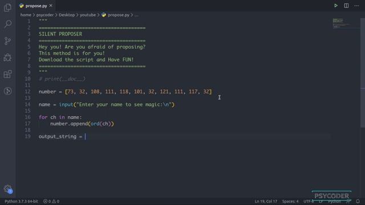
Task: Click the 'ord' function on line 17
Action: click(95, 124)
